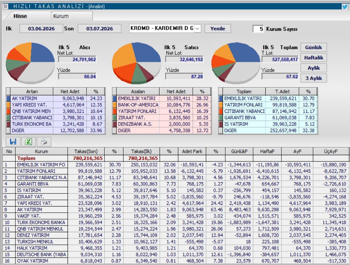This screenshot has width=350, height=265.
Task: Sort main table by Adet Fark header
Action: [192, 151]
